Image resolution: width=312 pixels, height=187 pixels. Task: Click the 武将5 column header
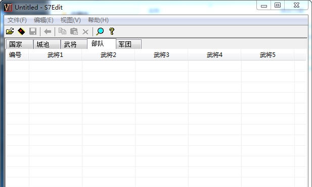pos(268,55)
